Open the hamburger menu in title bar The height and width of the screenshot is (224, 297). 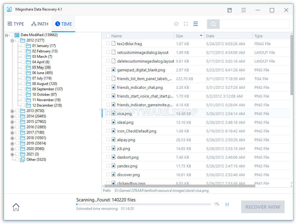pos(244,10)
